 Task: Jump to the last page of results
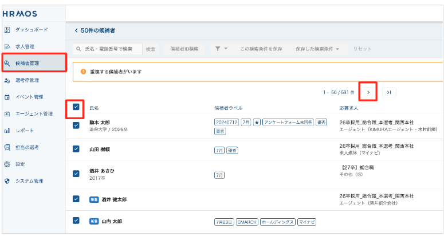pos(389,92)
